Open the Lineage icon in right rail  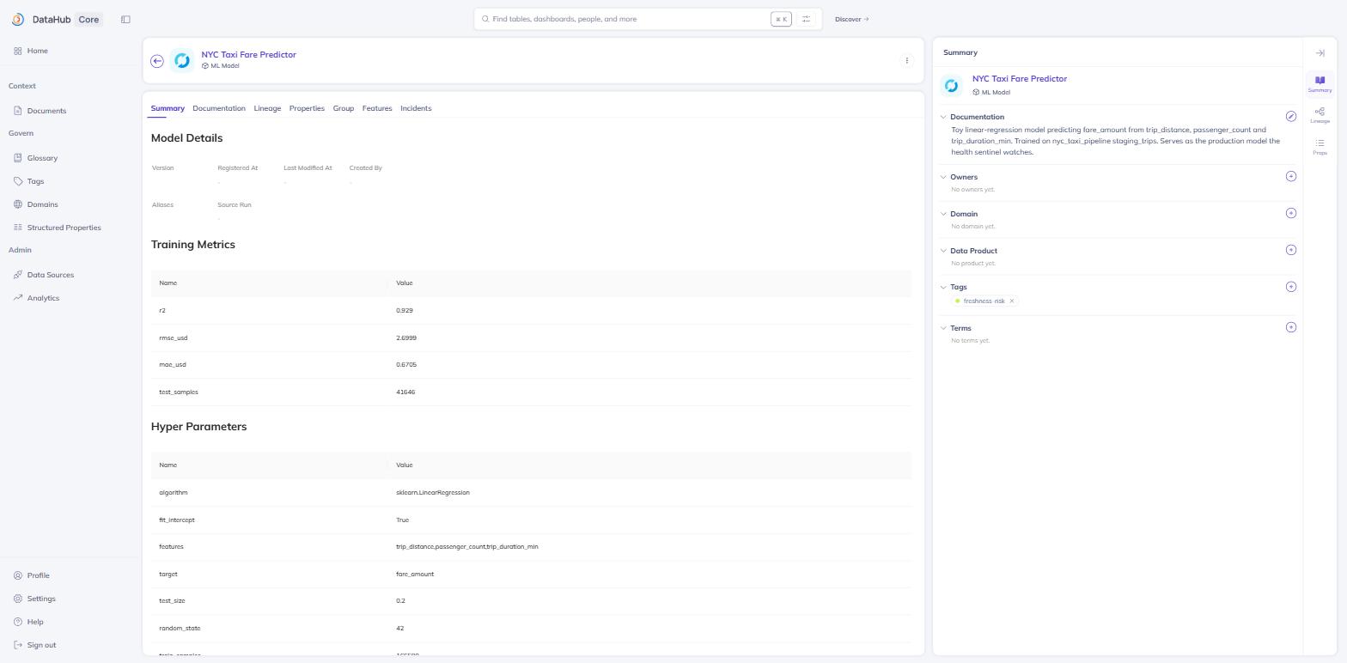pyautogui.click(x=1320, y=115)
